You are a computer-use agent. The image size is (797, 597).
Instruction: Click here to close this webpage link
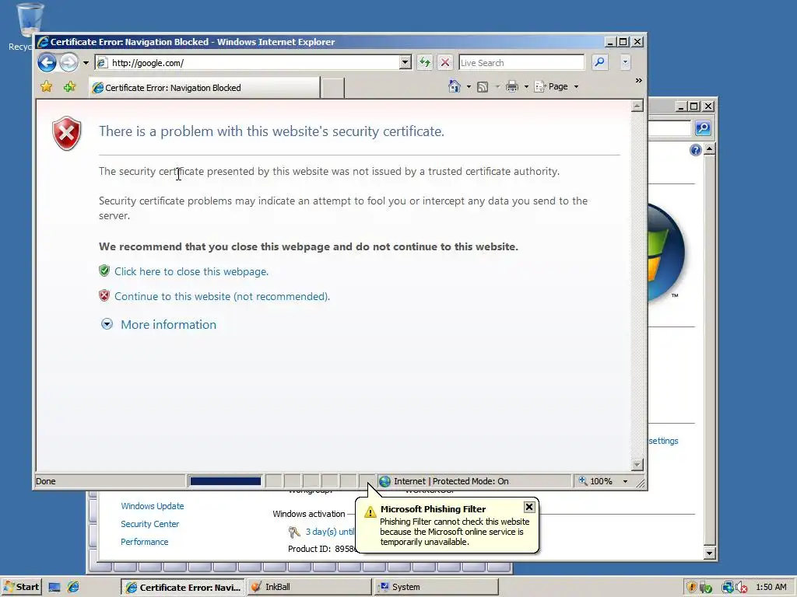pyautogui.click(x=191, y=271)
